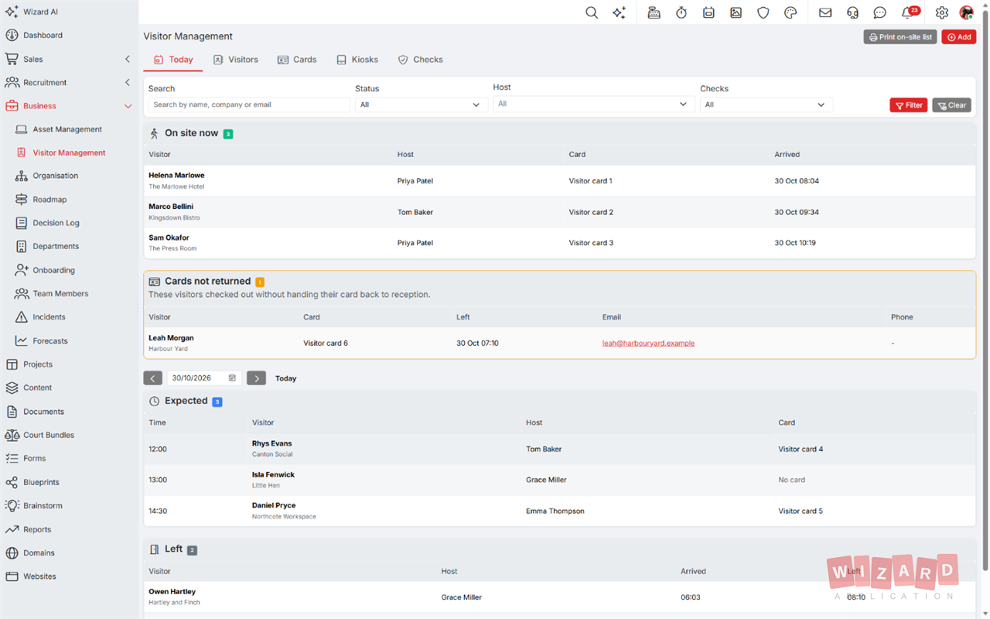This screenshot has width=990, height=619.
Task: Open the search magnifier in top bar
Action: tap(592, 12)
